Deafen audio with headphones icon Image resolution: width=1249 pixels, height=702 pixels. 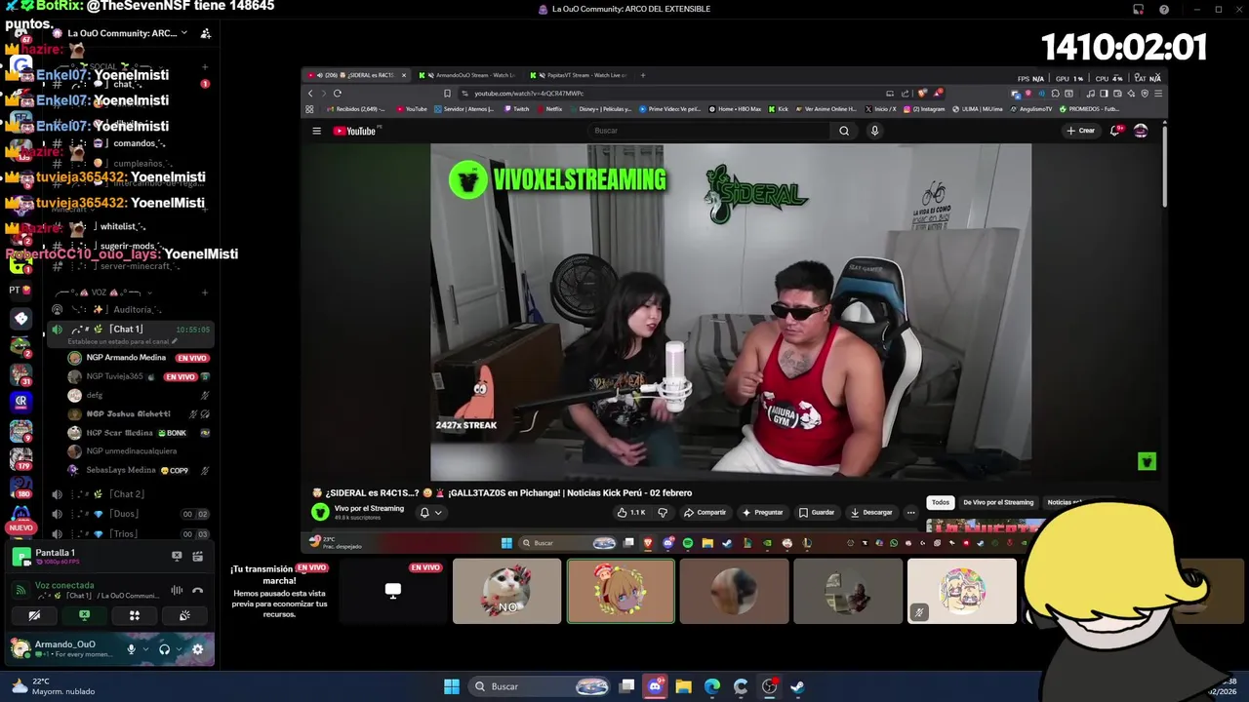tap(164, 648)
